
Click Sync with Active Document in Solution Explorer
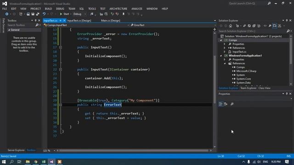244,26
